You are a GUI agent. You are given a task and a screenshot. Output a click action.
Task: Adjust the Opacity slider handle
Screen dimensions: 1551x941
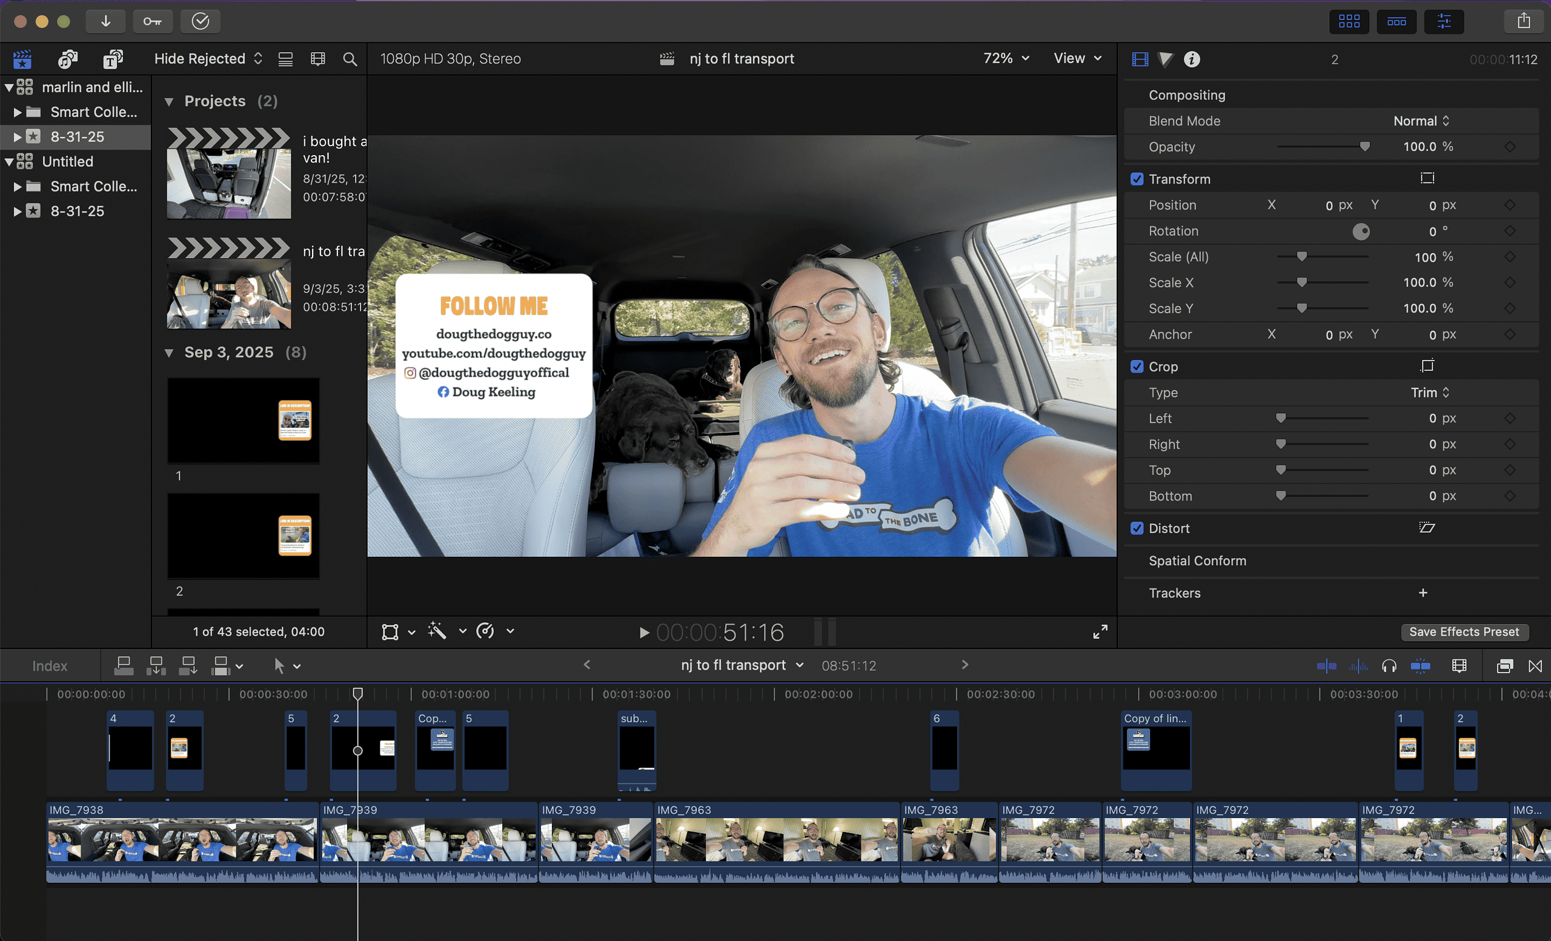[1364, 147]
